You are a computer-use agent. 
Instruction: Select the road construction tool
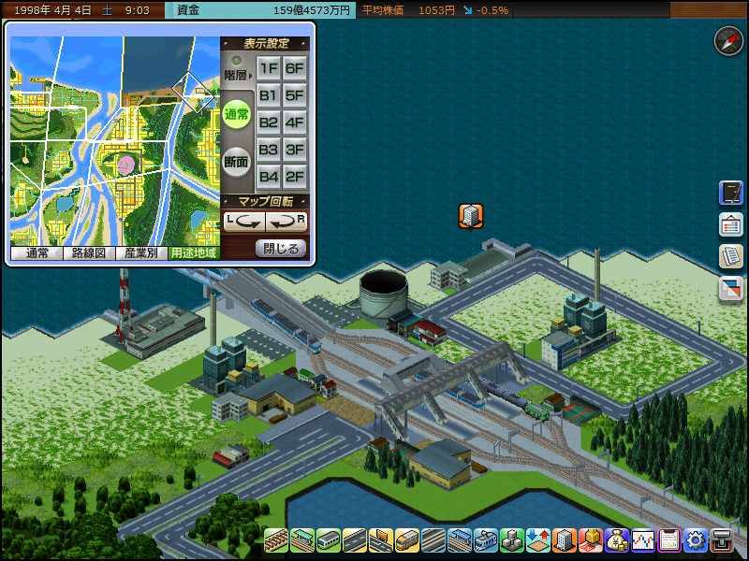[355, 540]
